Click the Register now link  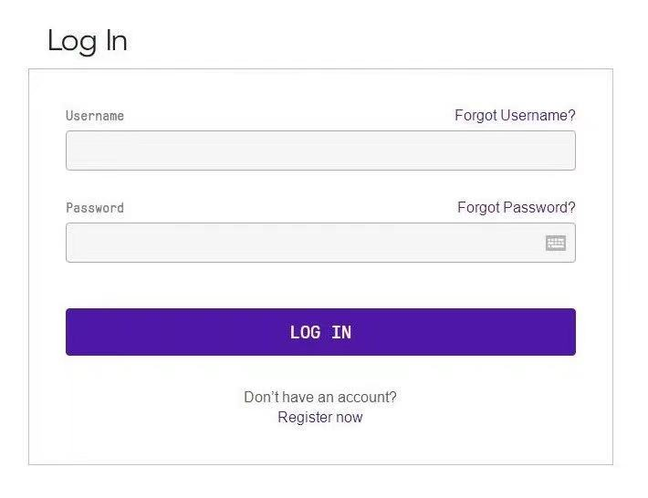pos(320,418)
